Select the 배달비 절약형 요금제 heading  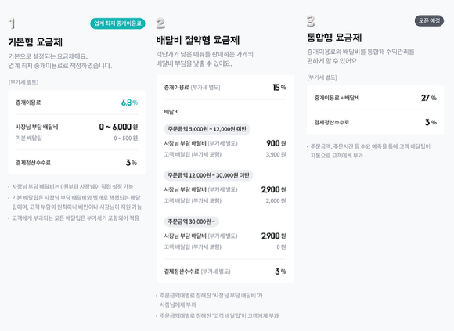coord(198,40)
